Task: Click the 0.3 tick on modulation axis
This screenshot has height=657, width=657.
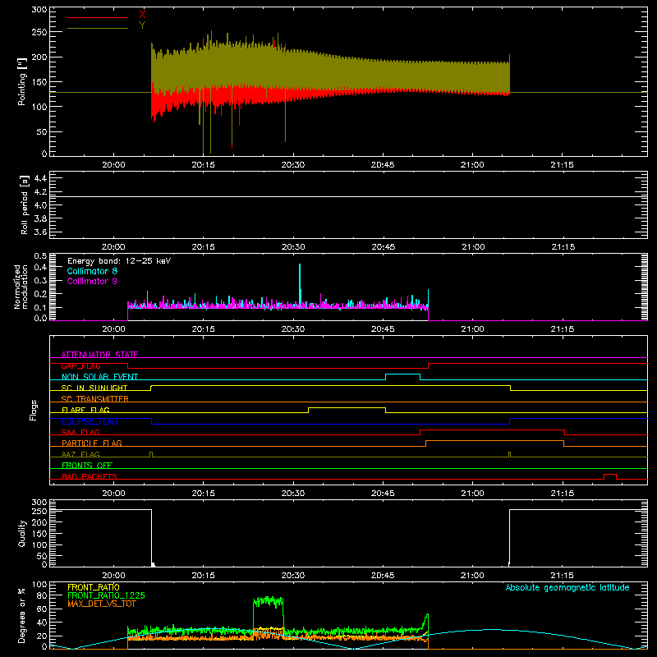Action: 40,280
